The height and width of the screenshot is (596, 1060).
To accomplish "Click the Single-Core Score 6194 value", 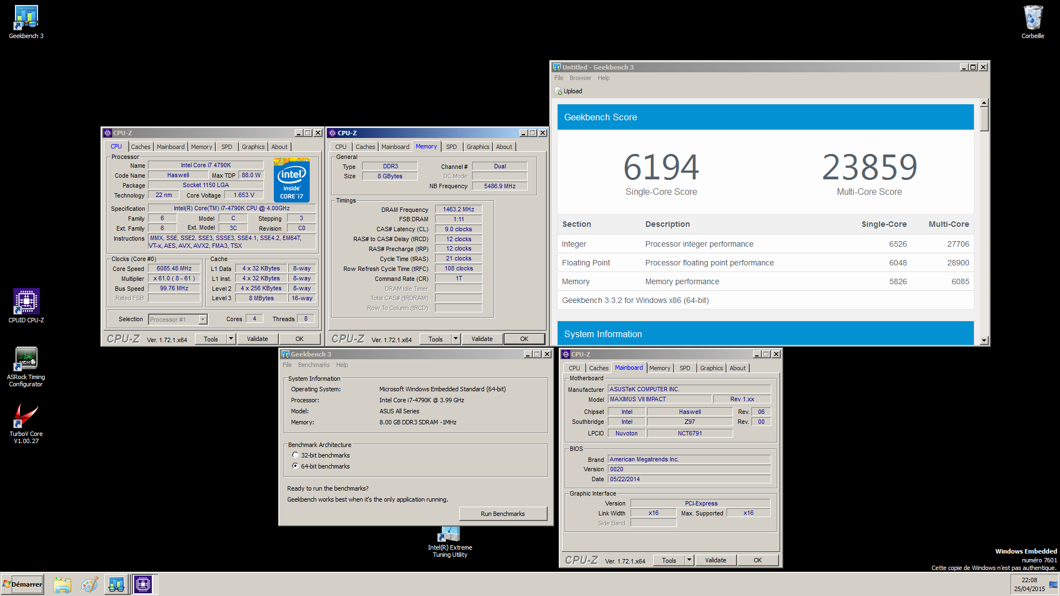I will (661, 167).
